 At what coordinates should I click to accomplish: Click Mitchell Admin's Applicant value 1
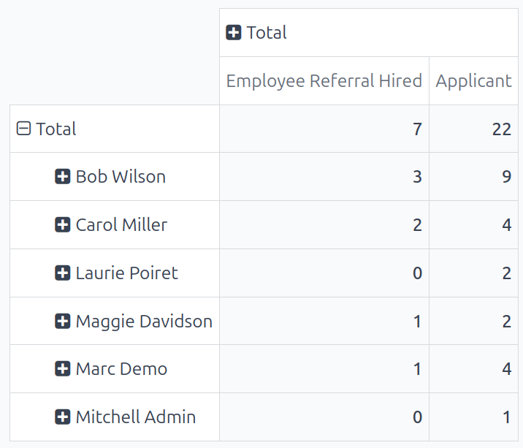click(506, 417)
